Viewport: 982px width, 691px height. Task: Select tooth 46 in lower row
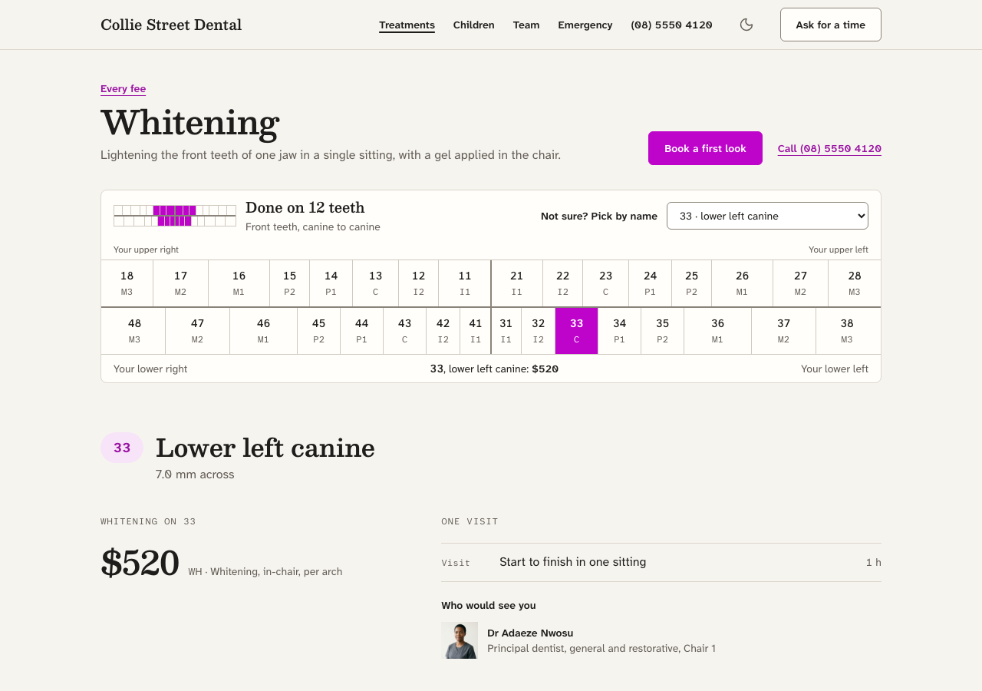click(x=264, y=331)
